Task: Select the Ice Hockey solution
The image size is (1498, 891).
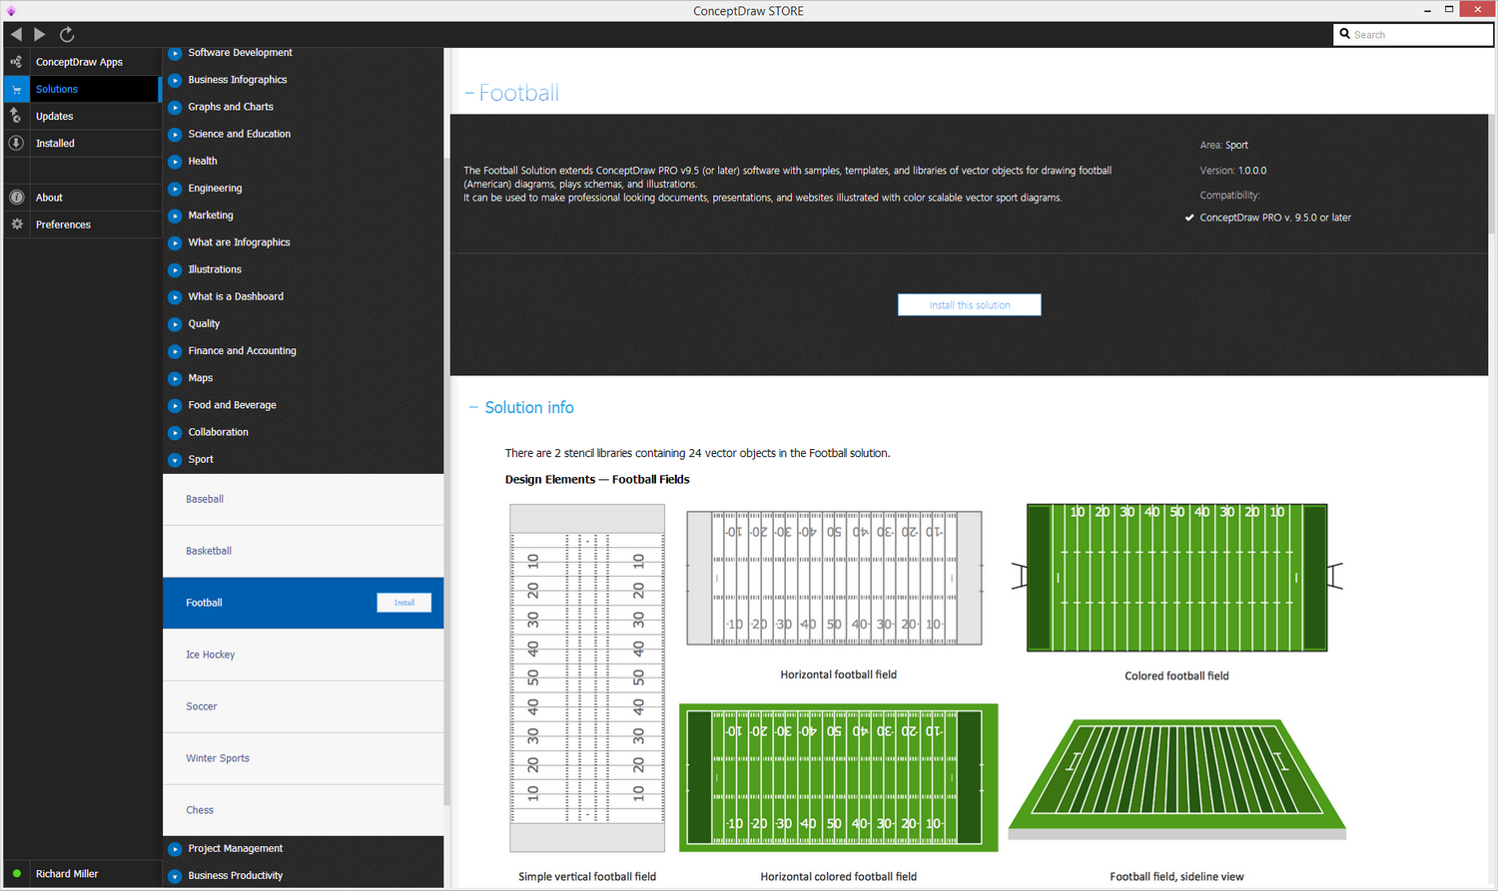Action: [304, 655]
